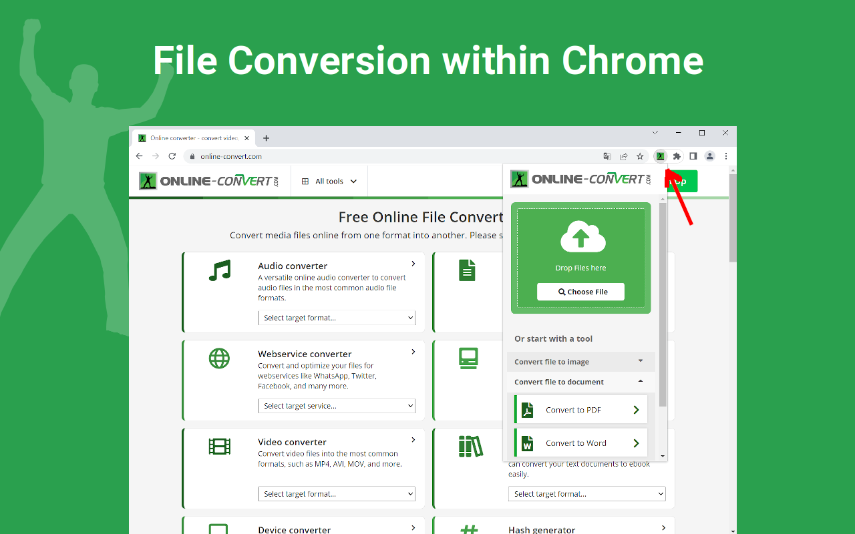The width and height of the screenshot is (855, 534).
Task: Click the Google Translate icon in the address bar
Action: click(x=607, y=156)
